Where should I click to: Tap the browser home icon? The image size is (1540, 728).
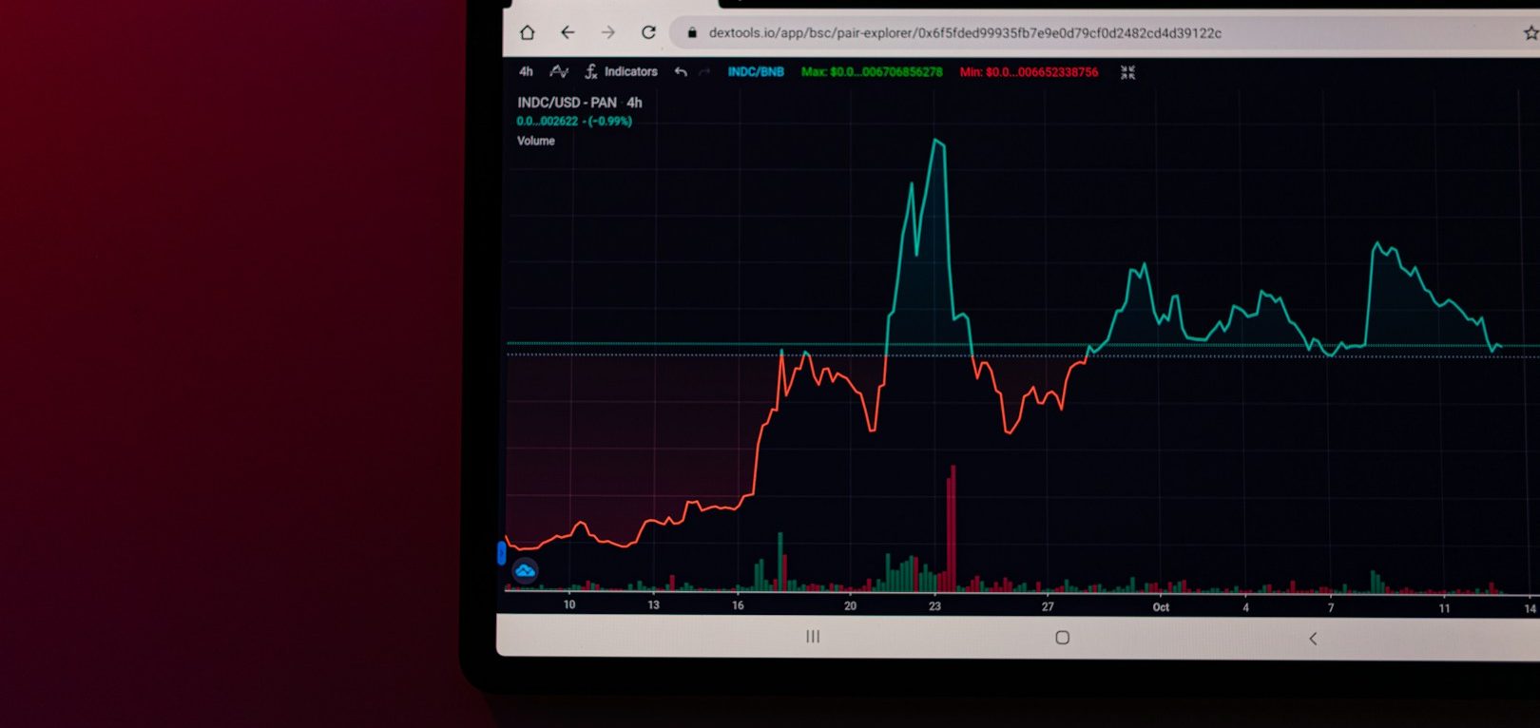(527, 32)
